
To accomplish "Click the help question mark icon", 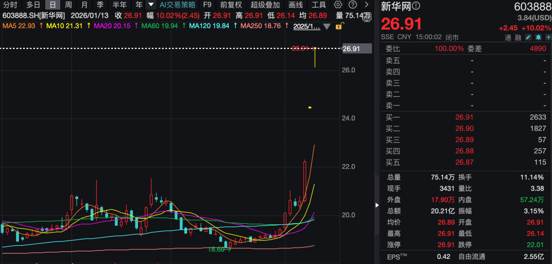I will pos(352,5).
